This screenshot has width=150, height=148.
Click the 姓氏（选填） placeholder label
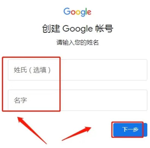pos(32,70)
